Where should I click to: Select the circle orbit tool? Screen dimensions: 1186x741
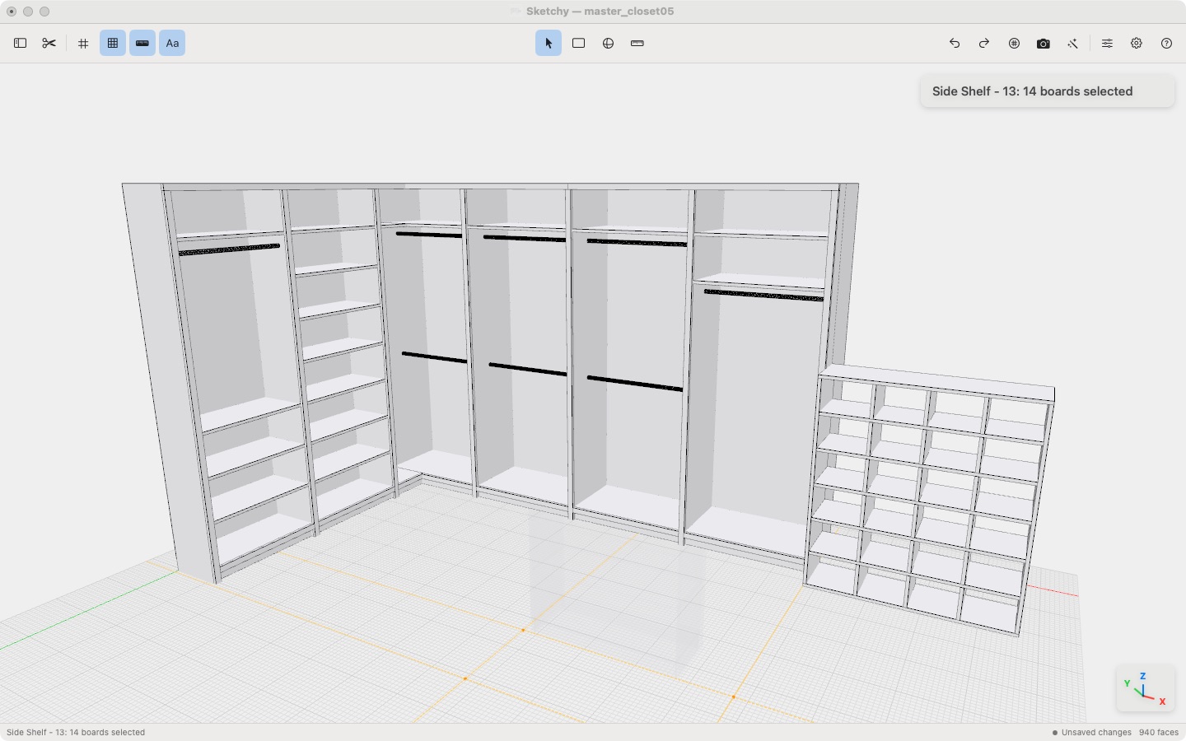pyautogui.click(x=608, y=44)
